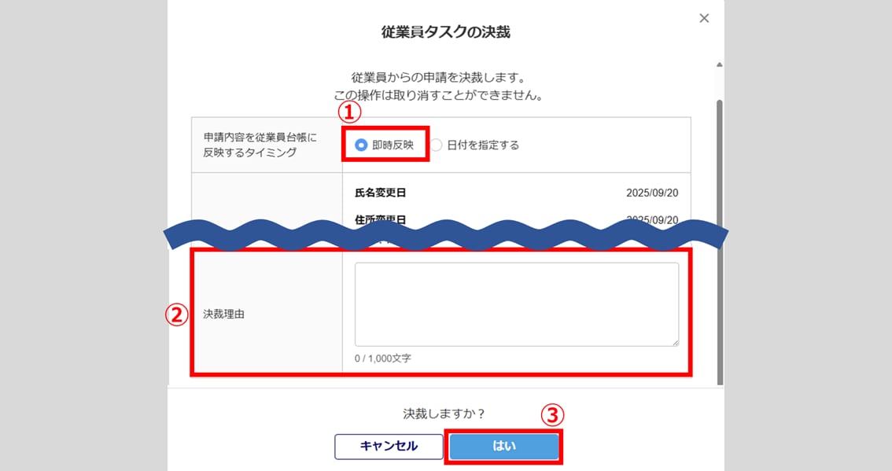Viewport: 892px width, 471px height.
Task: Click the 0 / 1,000文字 character counter
Action: [x=383, y=359]
